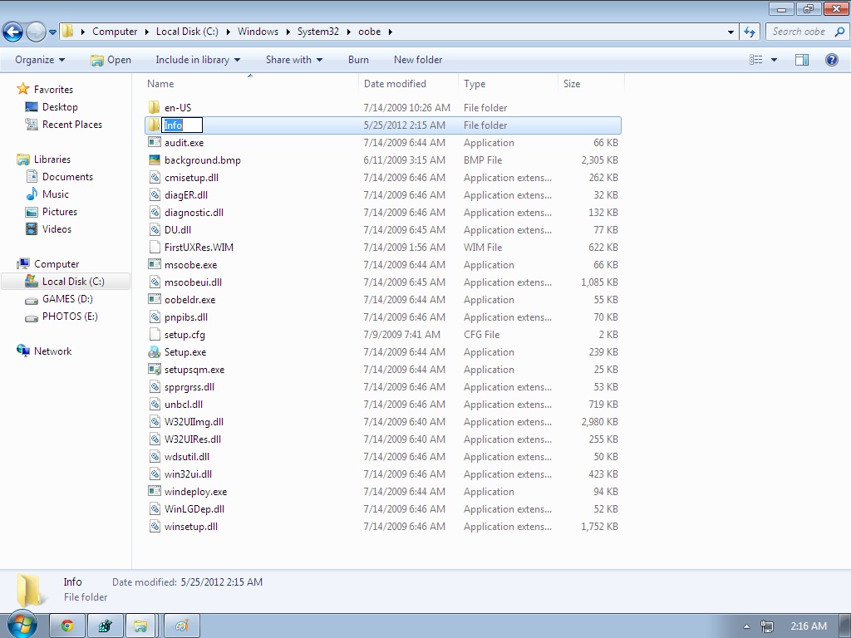Change your view icon
Screen dimensions: 851x638
tap(756, 60)
